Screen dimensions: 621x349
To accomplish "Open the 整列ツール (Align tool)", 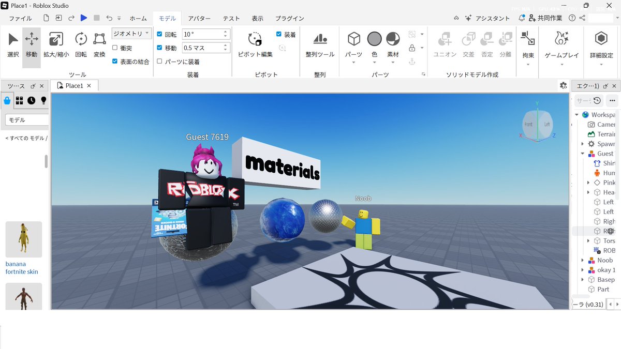I will [320, 45].
